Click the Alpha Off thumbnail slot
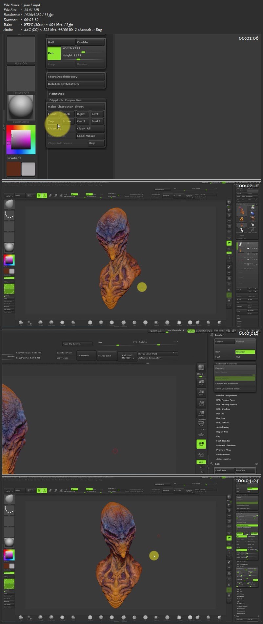 tap(21, 50)
